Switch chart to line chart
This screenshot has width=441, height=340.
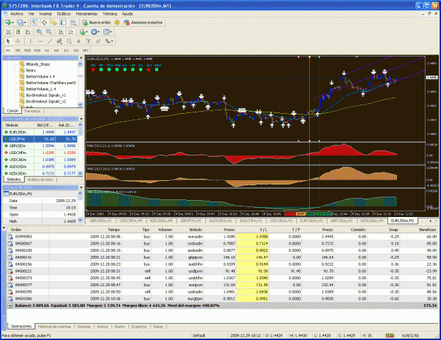pos(28,32)
